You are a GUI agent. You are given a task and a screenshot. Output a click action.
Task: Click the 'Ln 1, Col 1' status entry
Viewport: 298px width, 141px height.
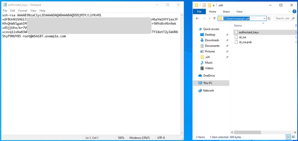click(x=92, y=138)
